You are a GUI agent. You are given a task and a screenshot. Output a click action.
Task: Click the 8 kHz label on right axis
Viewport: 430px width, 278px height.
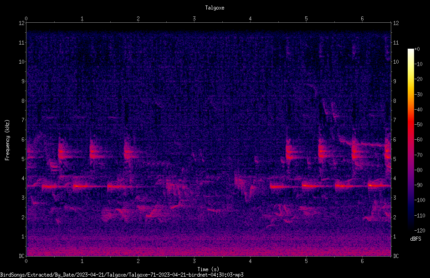point(394,101)
